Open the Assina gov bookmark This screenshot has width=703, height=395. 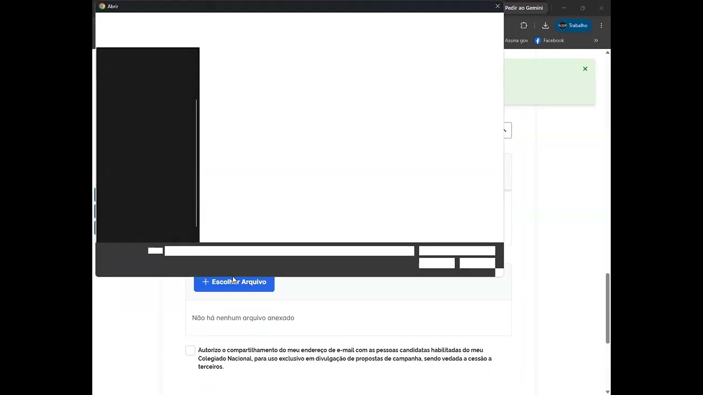tap(516, 41)
